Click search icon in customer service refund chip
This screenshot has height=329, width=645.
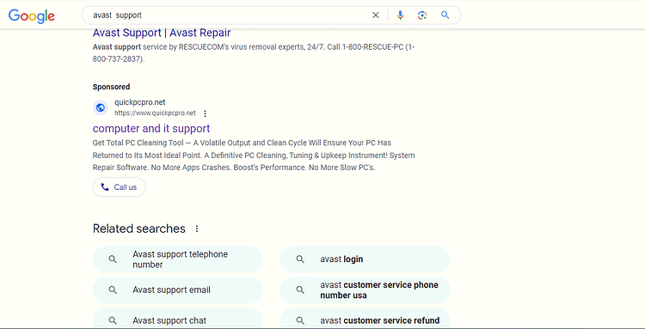tap(300, 320)
